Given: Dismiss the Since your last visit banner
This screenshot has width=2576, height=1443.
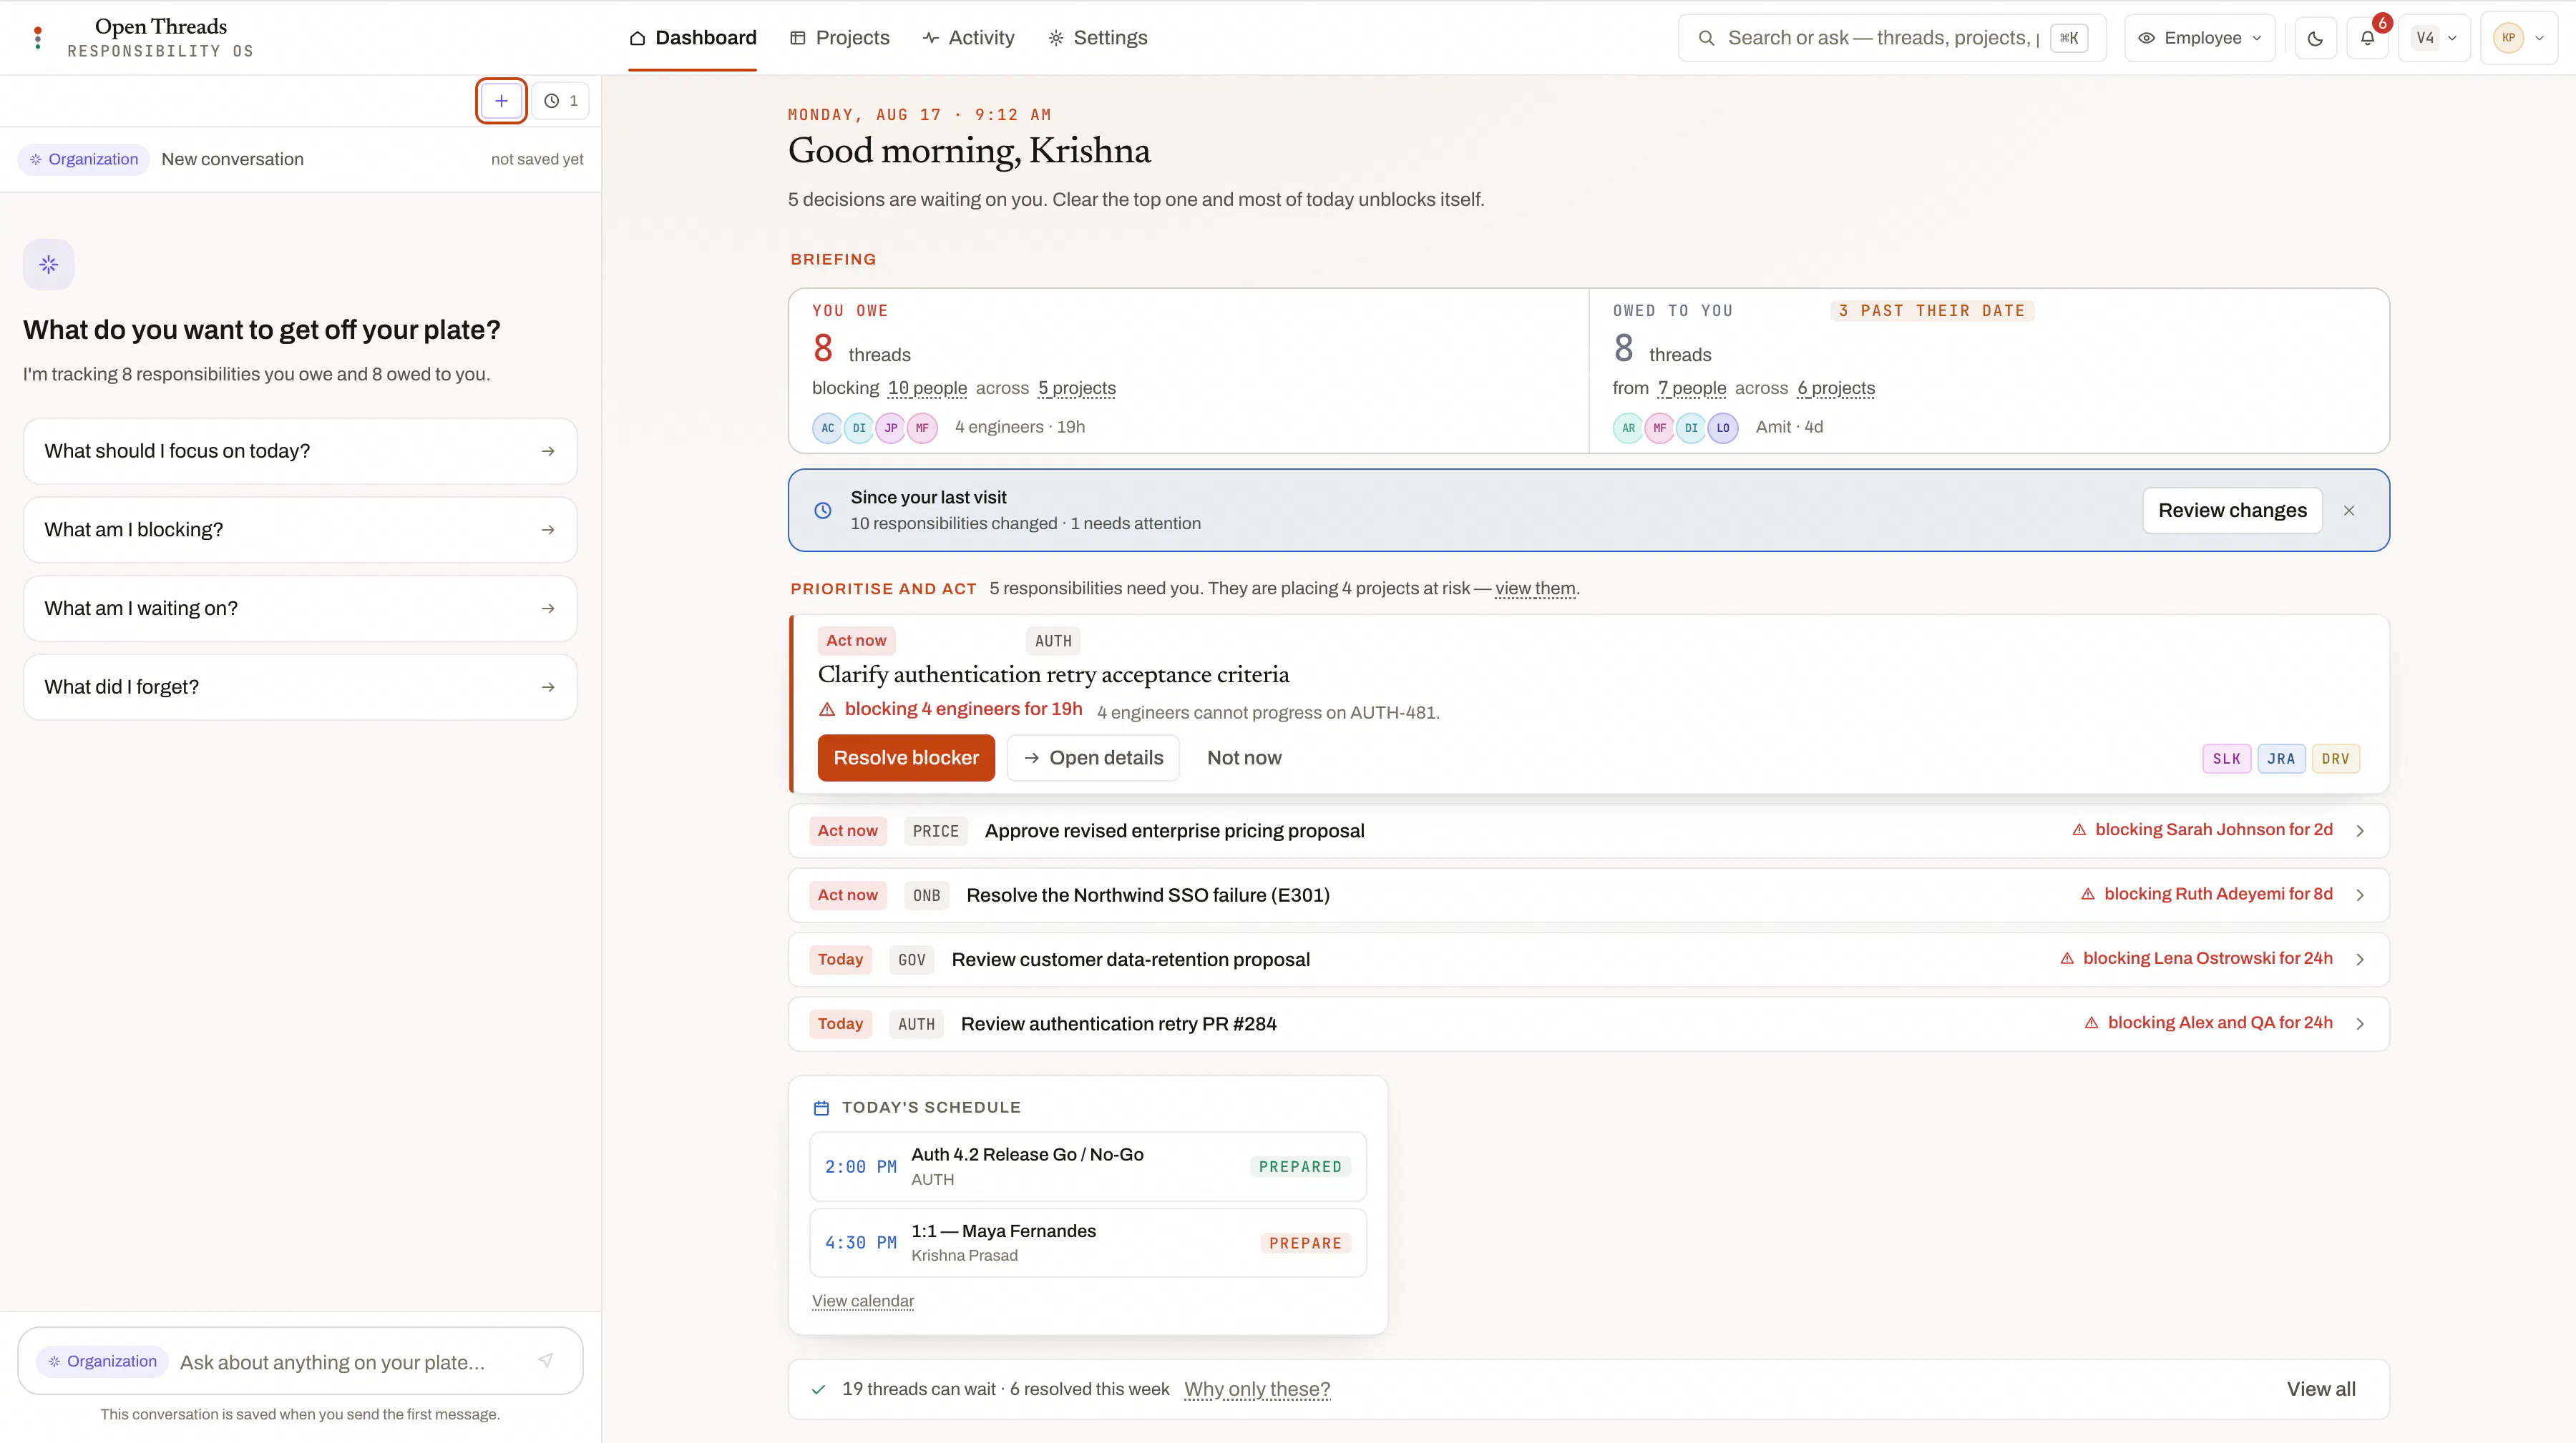Looking at the screenshot, I should coord(2349,511).
